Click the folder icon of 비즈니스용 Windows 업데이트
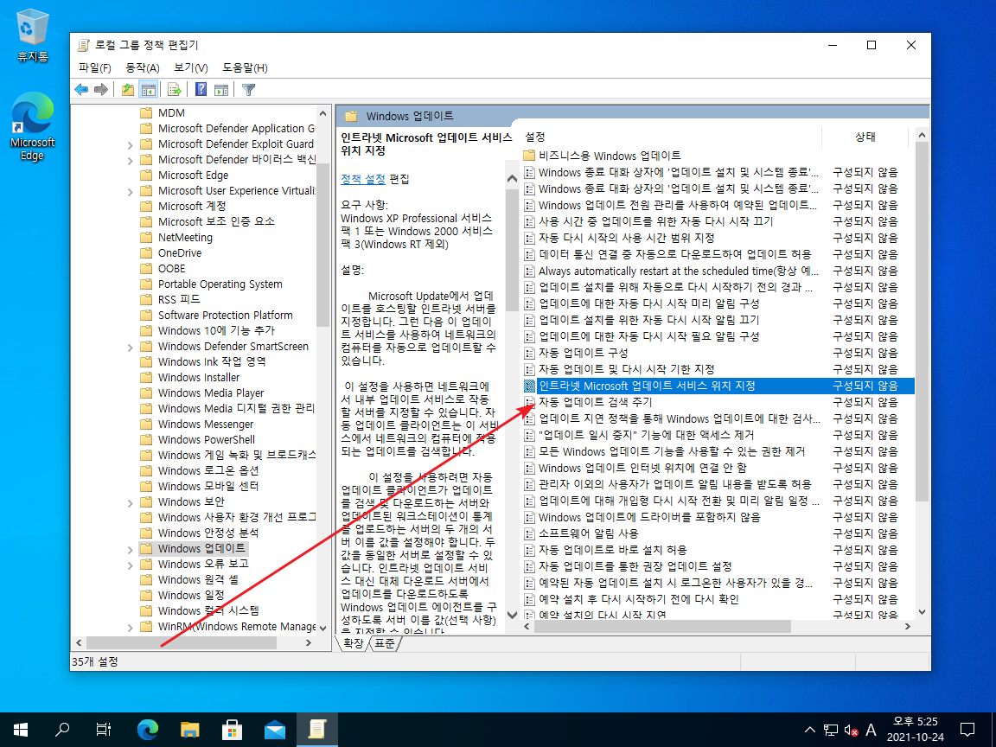996x747 pixels. (529, 156)
